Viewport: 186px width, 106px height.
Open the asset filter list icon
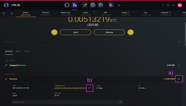pyautogui.click(x=4, y=14)
